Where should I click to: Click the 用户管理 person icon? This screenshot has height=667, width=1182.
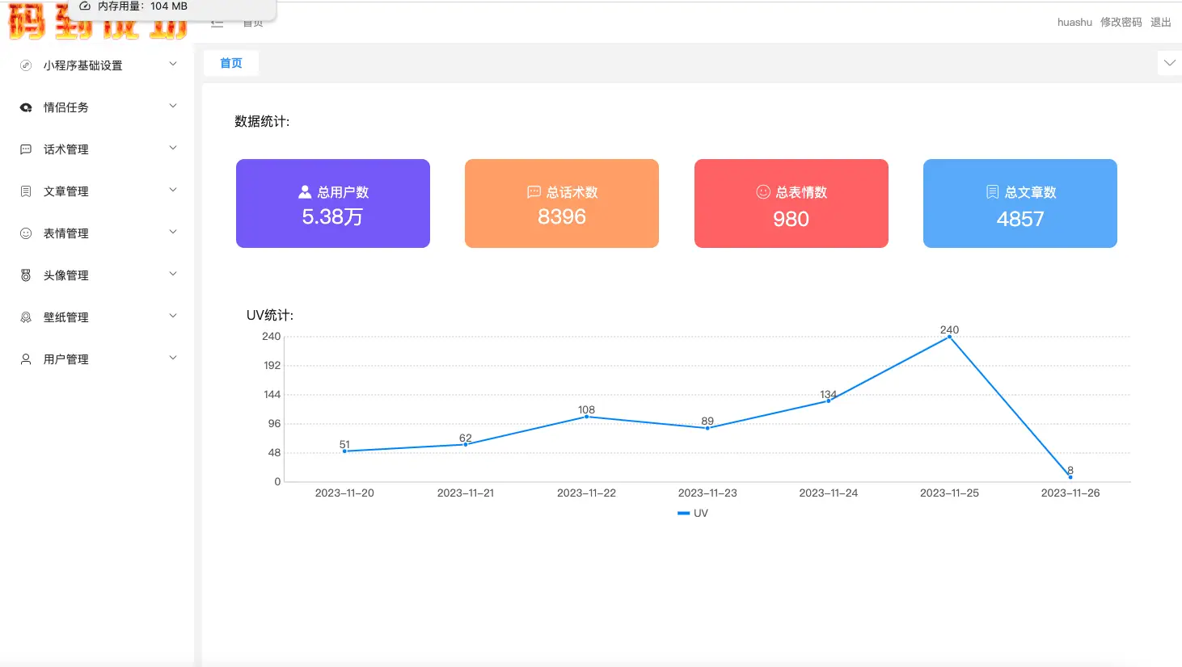(x=26, y=359)
